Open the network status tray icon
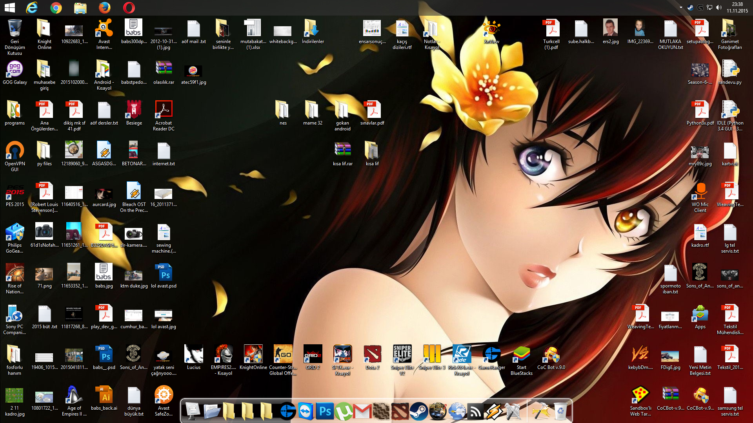Viewport: 753px width, 423px height. click(709, 7)
